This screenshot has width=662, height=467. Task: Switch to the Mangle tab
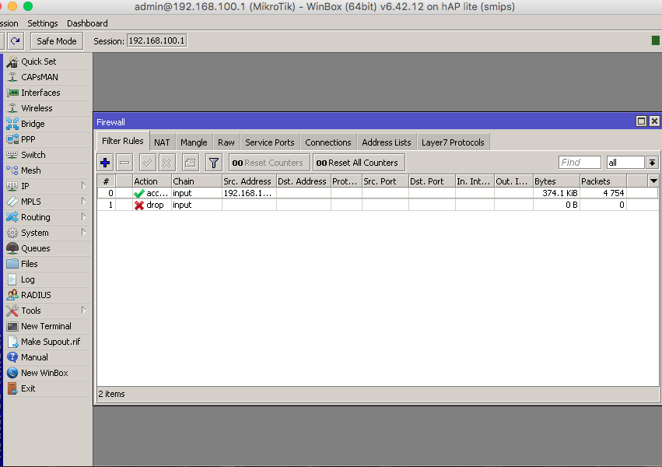(194, 142)
